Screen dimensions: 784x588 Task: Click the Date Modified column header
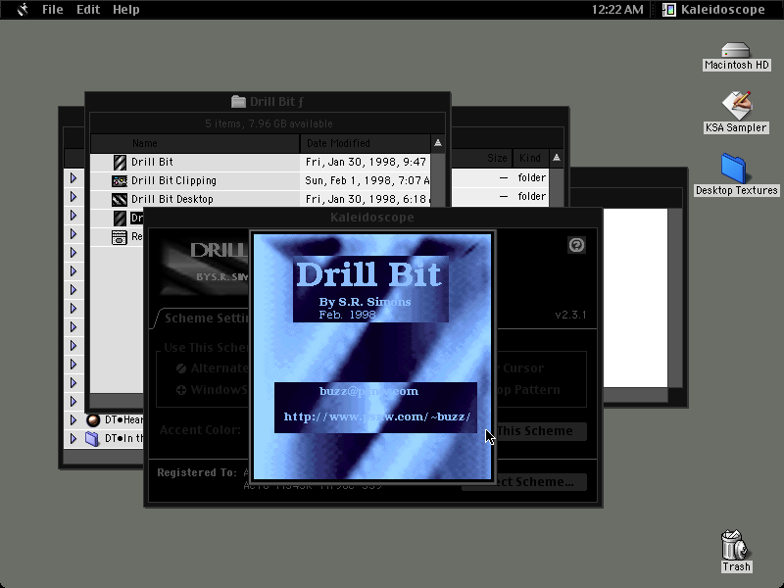365,143
